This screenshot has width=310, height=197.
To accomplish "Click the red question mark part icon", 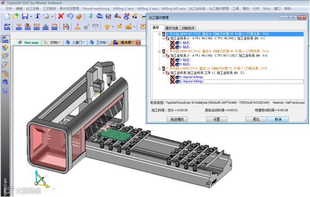I will [77, 26].
